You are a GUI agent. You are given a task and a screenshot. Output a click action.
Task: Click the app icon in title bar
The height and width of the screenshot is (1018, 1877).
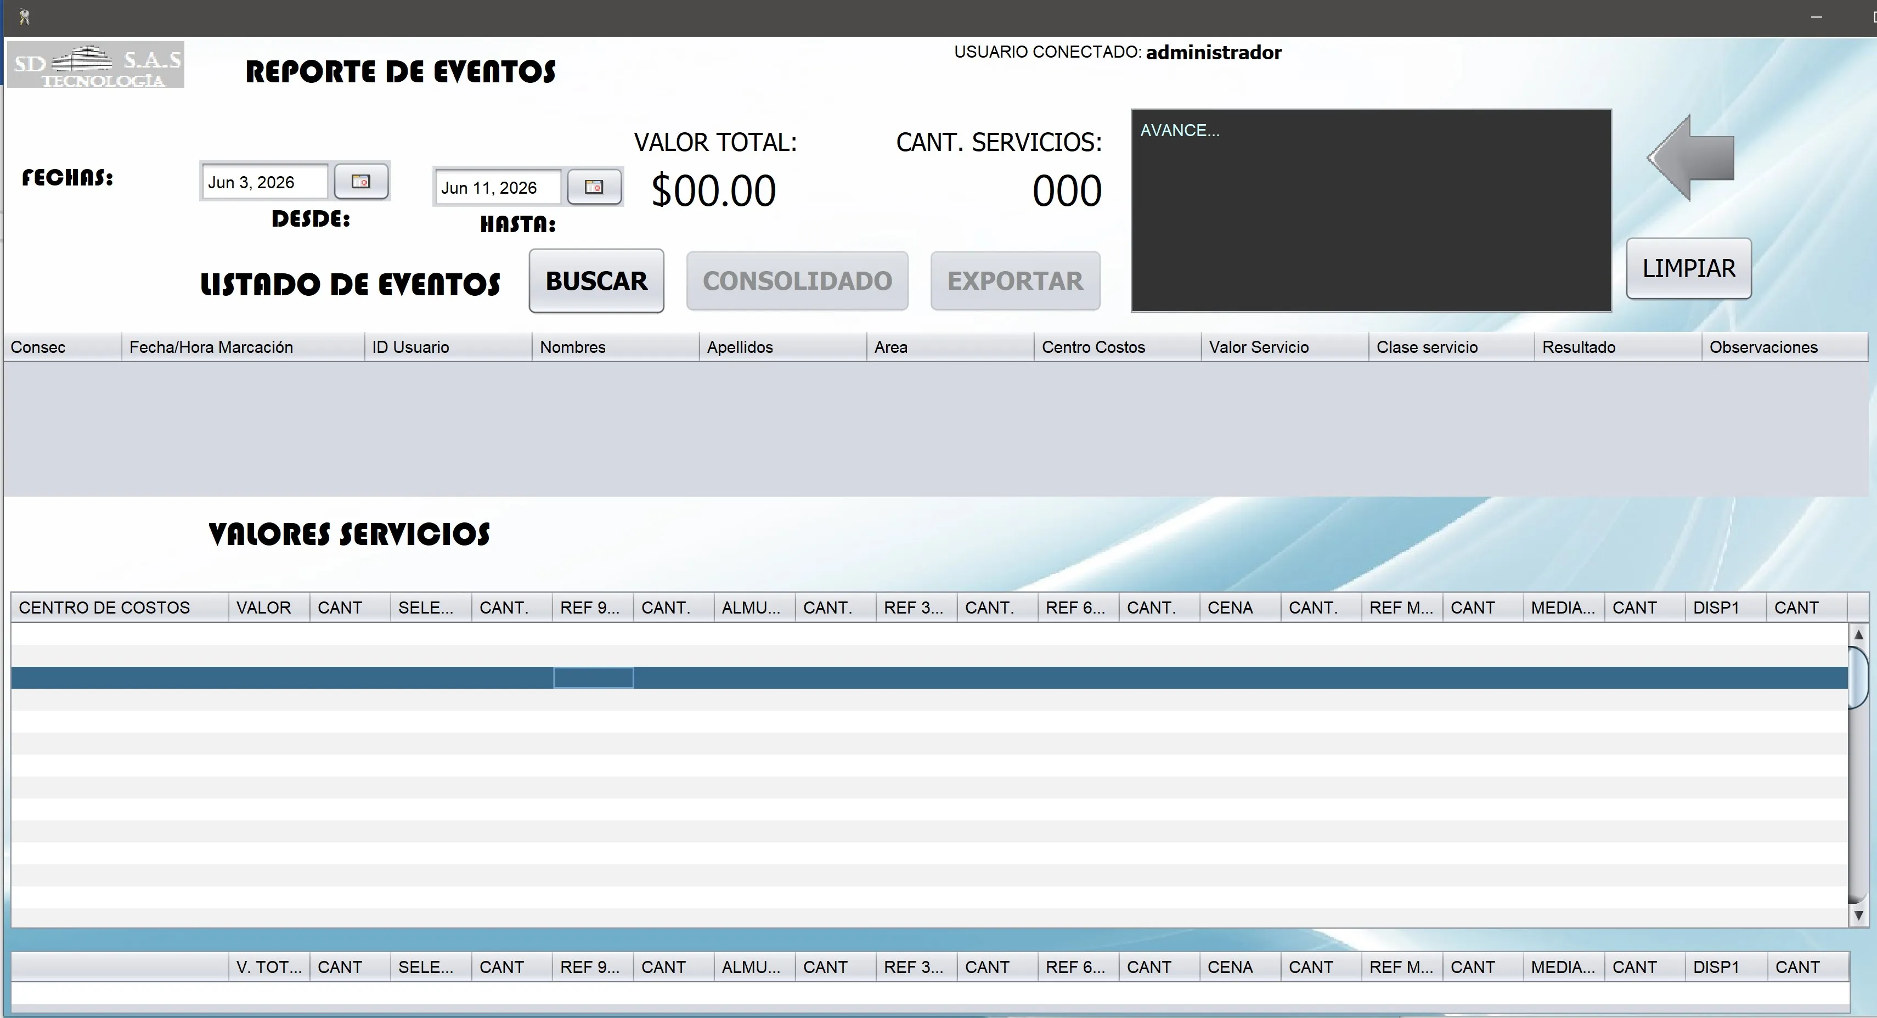[25, 17]
